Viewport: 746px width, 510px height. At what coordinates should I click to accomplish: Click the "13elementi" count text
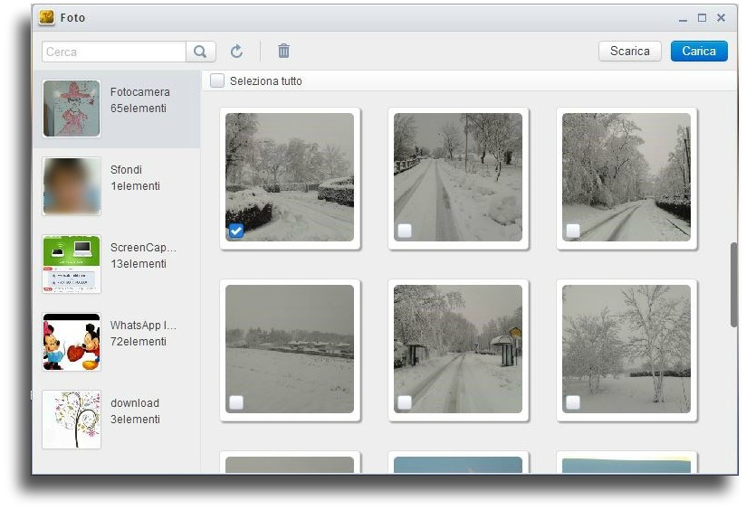tap(139, 264)
